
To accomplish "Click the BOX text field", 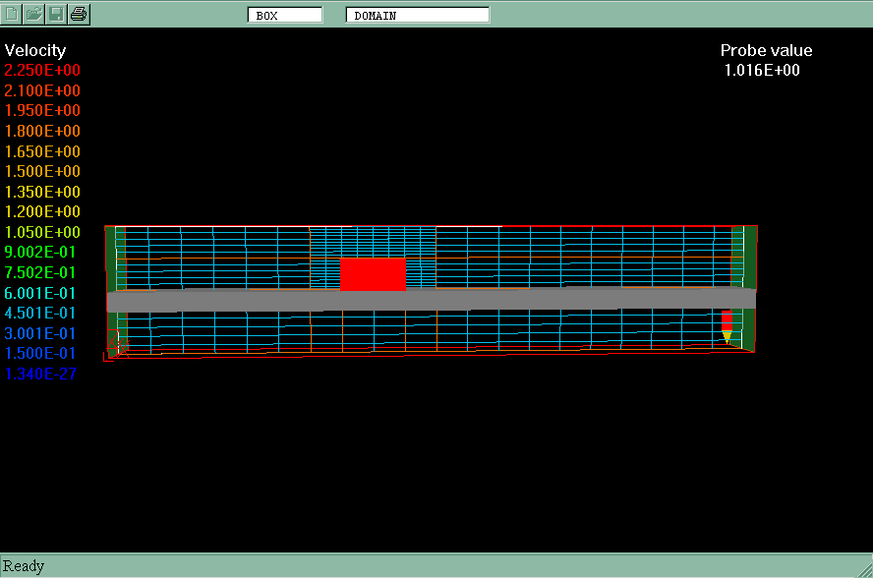I will coord(285,16).
